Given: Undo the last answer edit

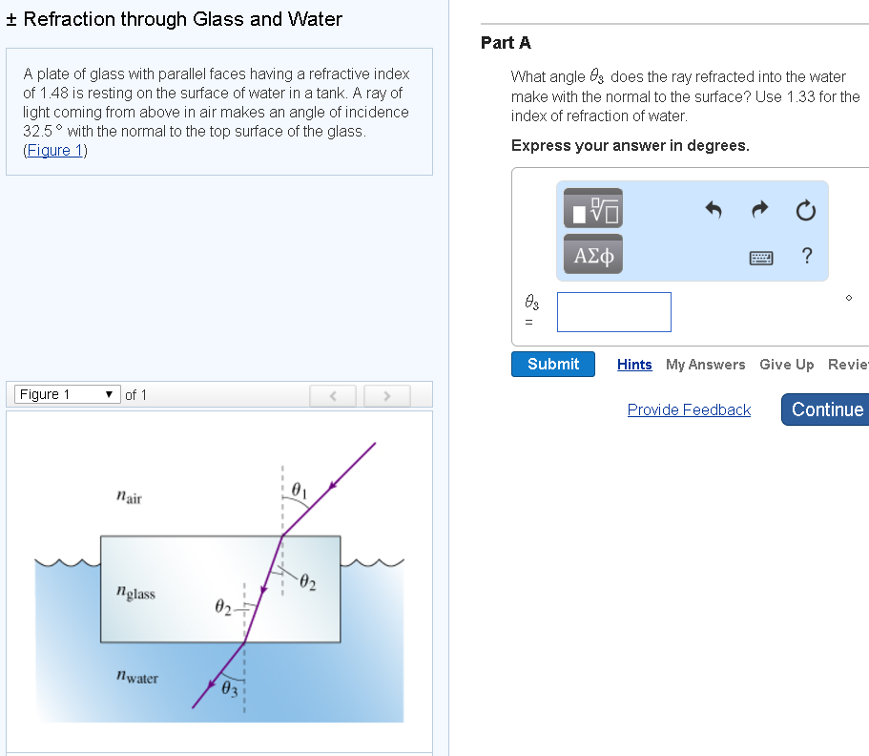Looking at the screenshot, I should (714, 209).
